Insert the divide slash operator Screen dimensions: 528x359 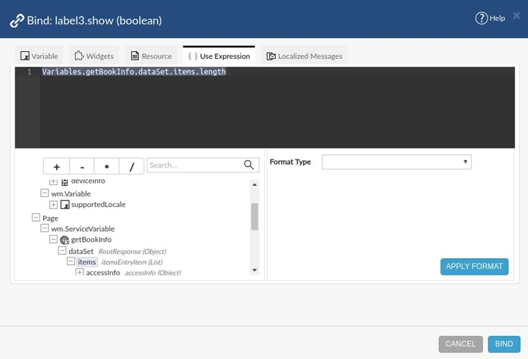(x=131, y=167)
